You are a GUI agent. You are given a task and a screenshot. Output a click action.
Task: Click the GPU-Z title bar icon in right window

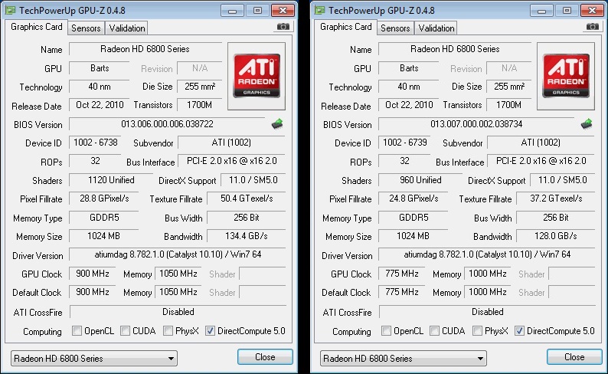pos(320,11)
